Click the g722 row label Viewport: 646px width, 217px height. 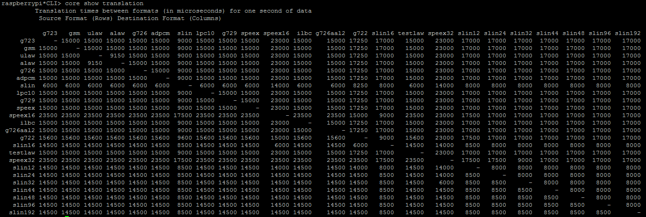tap(28, 138)
